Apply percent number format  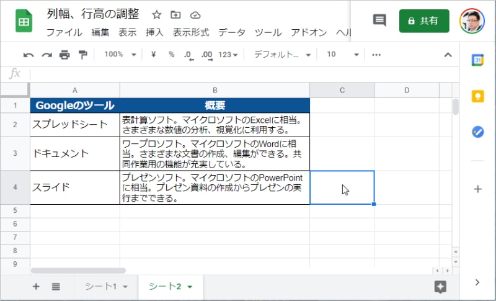[172, 55]
